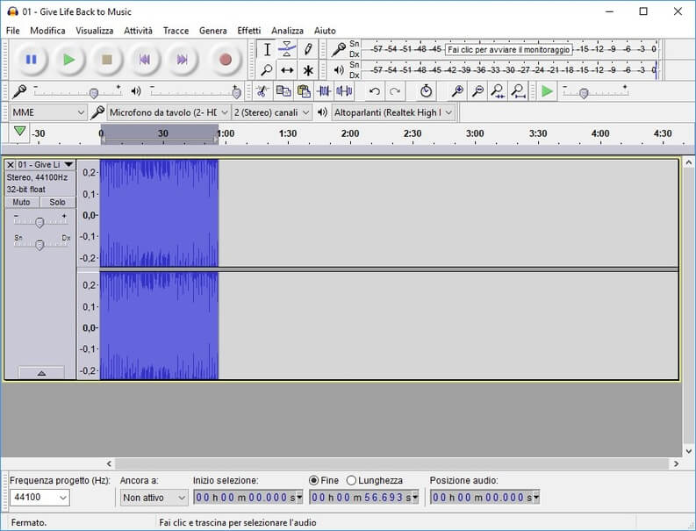
Task: Open the Microfono da tavolo device dropdown
Action: (x=169, y=112)
